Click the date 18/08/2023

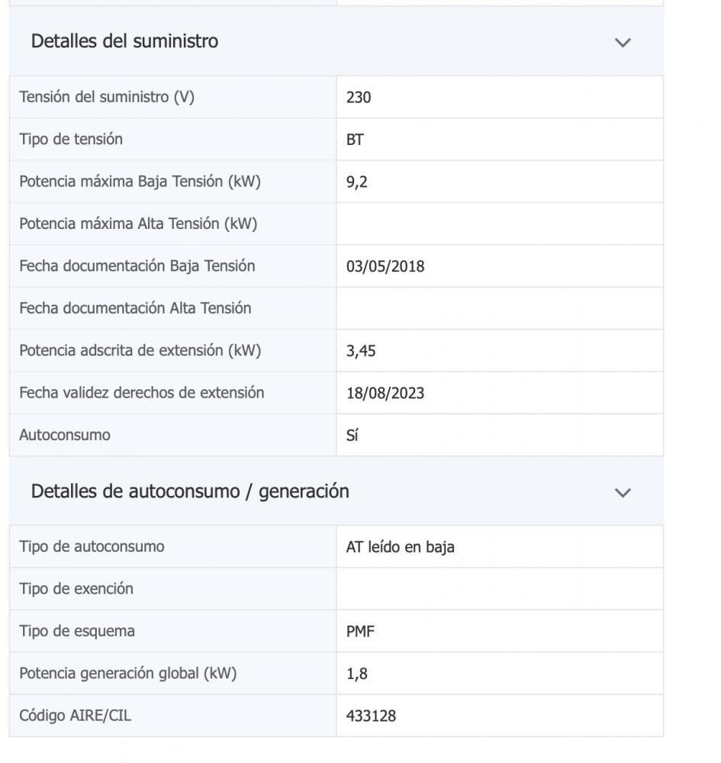(x=385, y=393)
